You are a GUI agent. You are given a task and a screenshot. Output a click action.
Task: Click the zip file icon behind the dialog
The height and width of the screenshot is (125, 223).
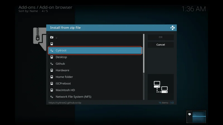point(40,39)
